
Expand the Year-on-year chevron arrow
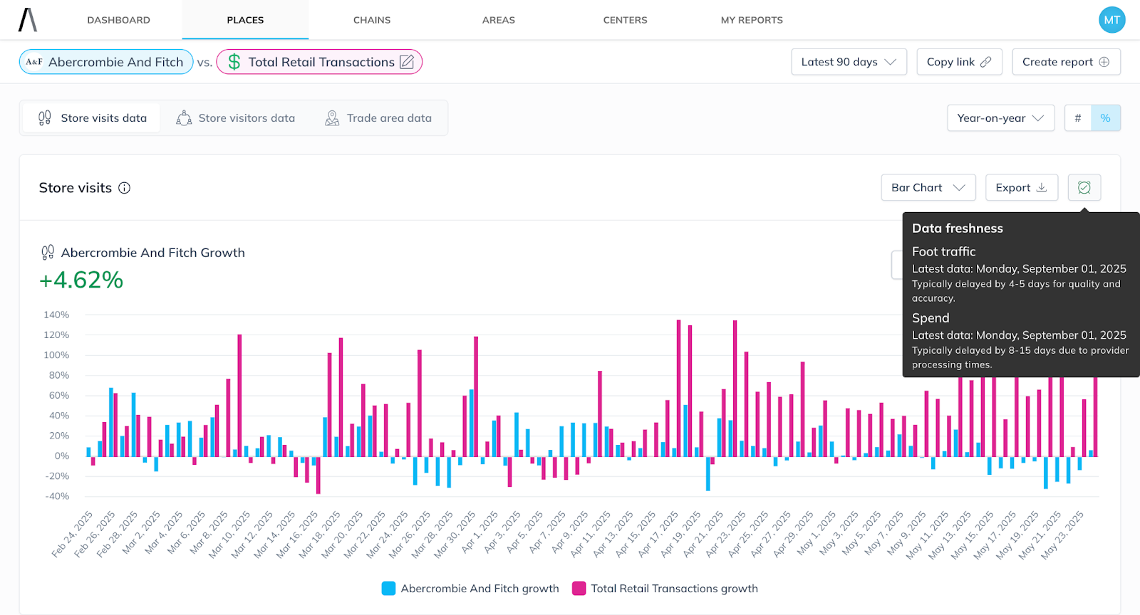click(x=1038, y=118)
